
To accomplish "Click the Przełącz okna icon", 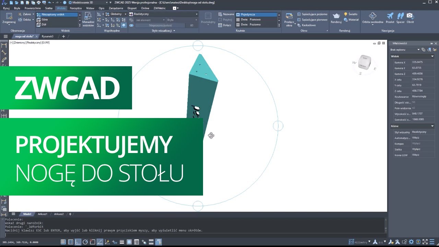I will (x=289, y=16).
